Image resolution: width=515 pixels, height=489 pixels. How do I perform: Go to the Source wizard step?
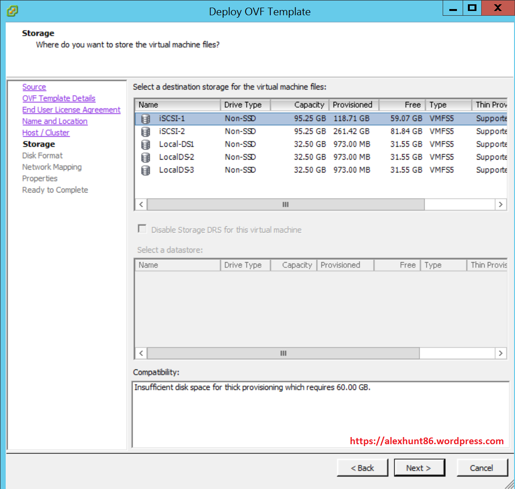tap(34, 87)
